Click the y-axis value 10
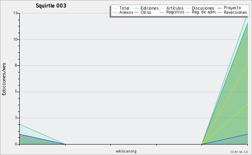 pyautogui.click(x=15, y=39)
